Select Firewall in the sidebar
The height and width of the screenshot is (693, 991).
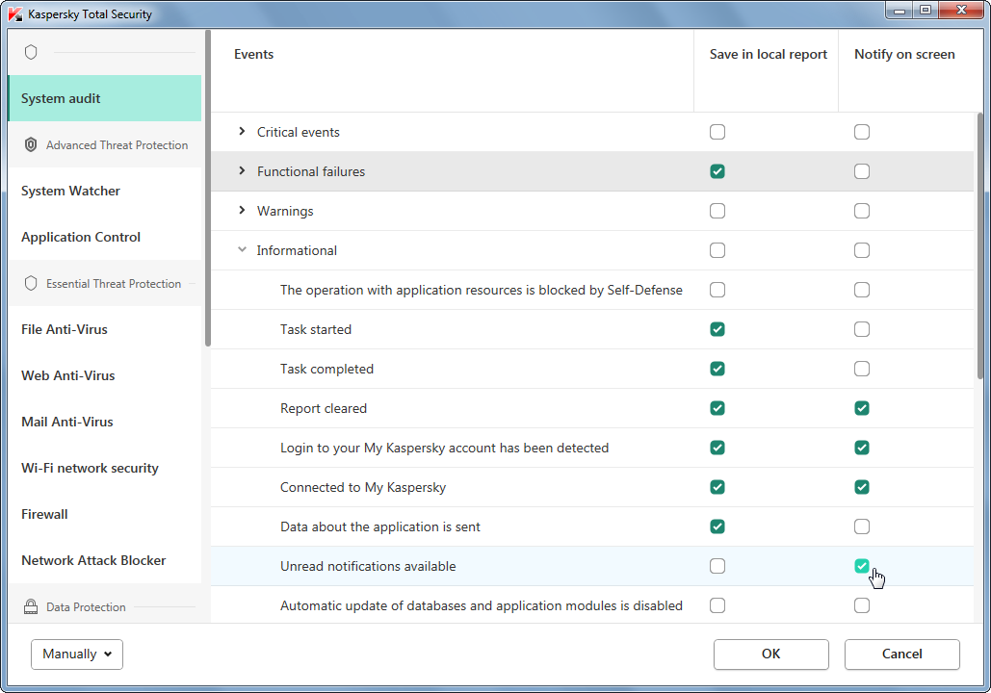(x=105, y=514)
